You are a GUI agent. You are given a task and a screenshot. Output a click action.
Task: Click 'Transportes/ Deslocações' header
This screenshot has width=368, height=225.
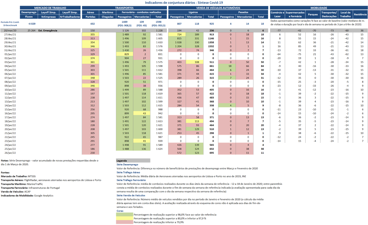point(329,14)
